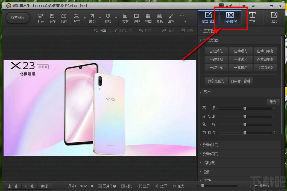Click the 自动美化 button
Screen dimensions: 287x191
pyautogui.click(x=216, y=51)
